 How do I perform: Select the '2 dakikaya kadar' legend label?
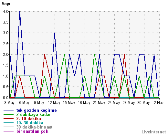click(x=34, y=114)
